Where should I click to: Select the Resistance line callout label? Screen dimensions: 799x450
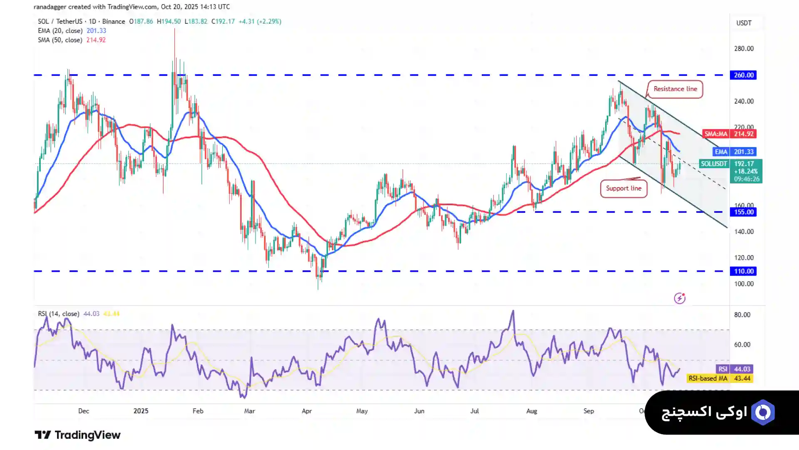(675, 89)
